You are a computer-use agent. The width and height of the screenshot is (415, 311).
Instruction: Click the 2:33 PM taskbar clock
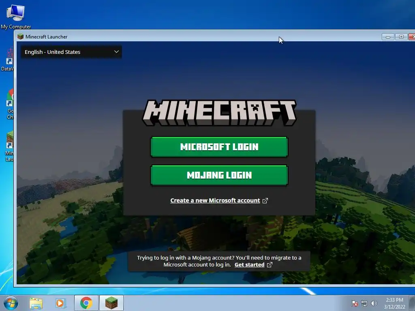point(394,303)
